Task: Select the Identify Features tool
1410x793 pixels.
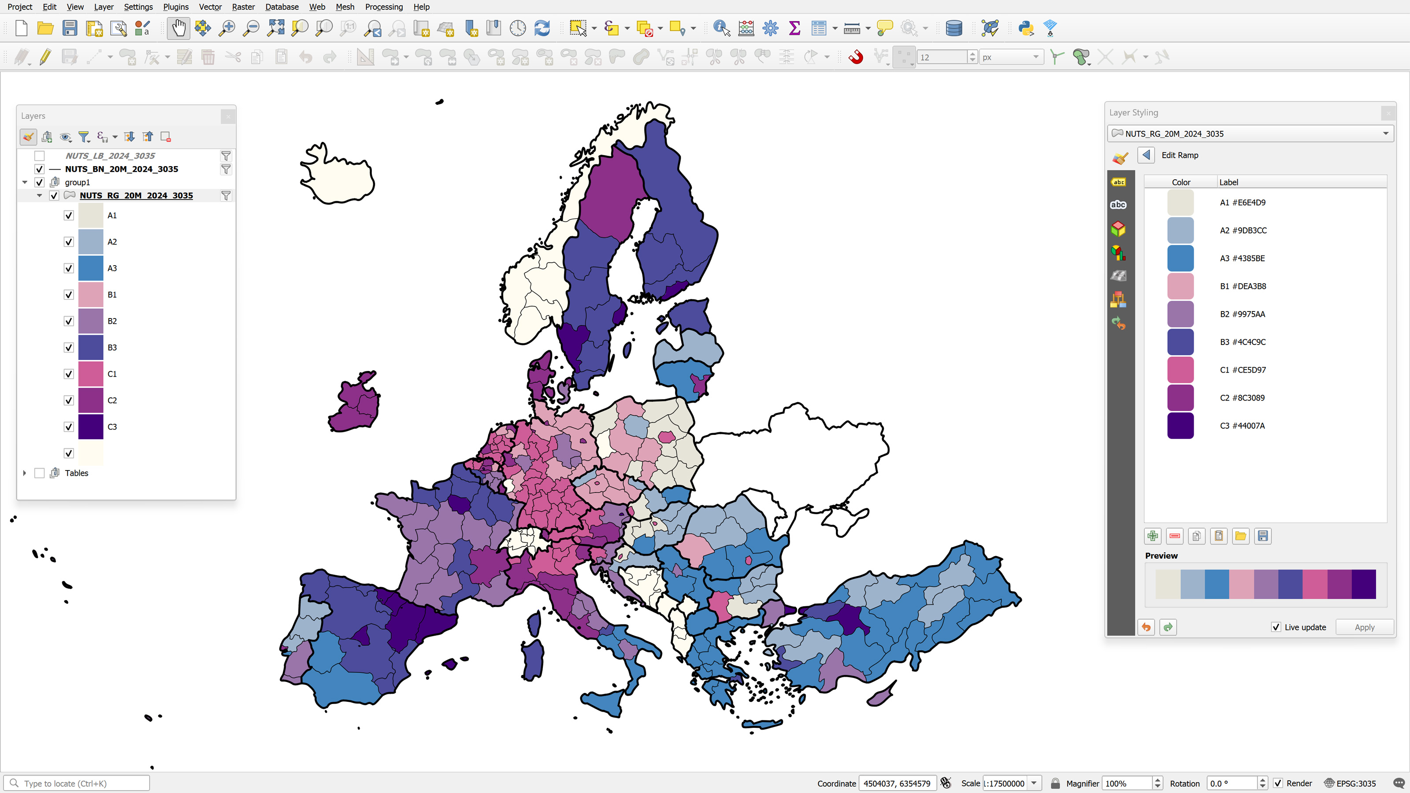Action: (x=722, y=28)
